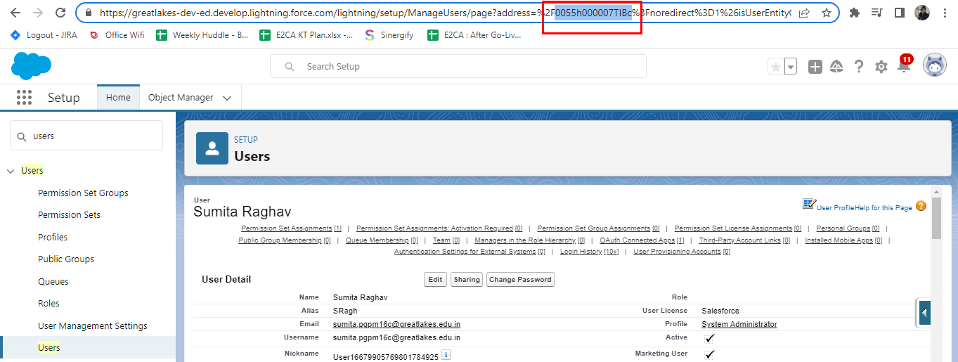Open Queue Membership [0] link
The width and height of the screenshot is (958, 362).
pyautogui.click(x=382, y=240)
